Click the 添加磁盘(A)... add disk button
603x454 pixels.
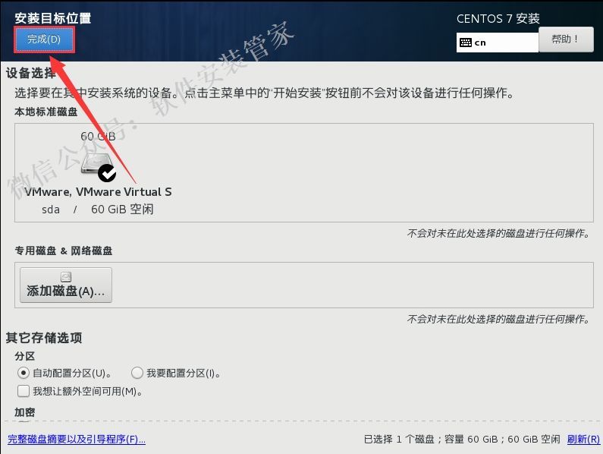click(66, 285)
